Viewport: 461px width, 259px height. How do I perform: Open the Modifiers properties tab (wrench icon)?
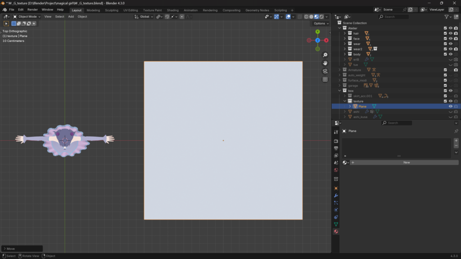pos(336,196)
